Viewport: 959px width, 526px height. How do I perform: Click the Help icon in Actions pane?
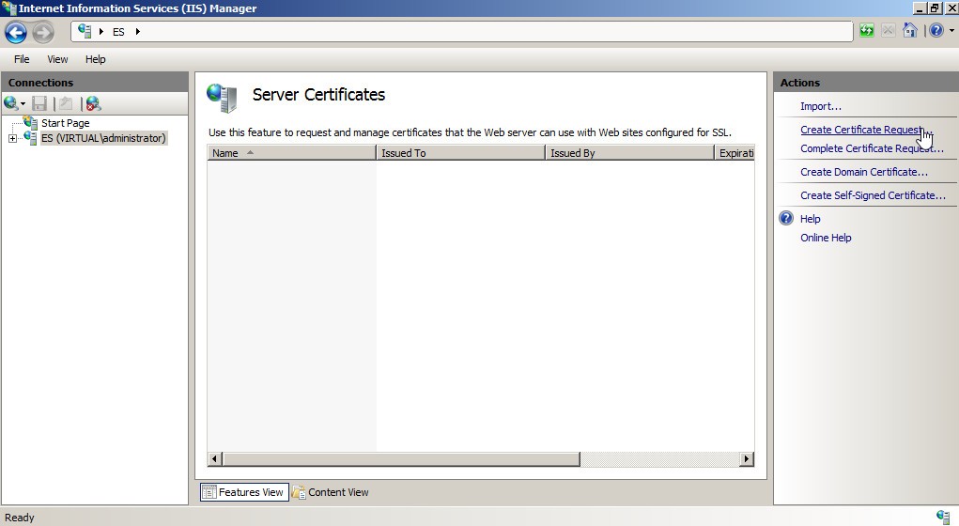point(786,219)
